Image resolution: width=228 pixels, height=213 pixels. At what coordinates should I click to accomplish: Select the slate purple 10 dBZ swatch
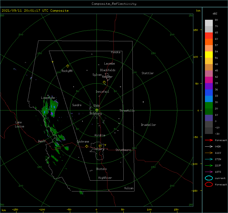[209, 118]
